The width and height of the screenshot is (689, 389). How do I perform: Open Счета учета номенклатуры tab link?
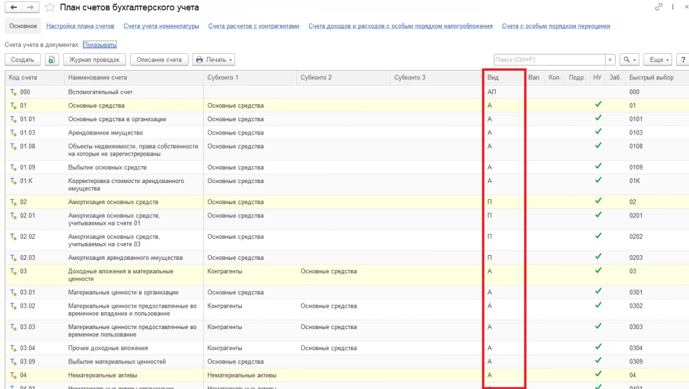(x=161, y=26)
